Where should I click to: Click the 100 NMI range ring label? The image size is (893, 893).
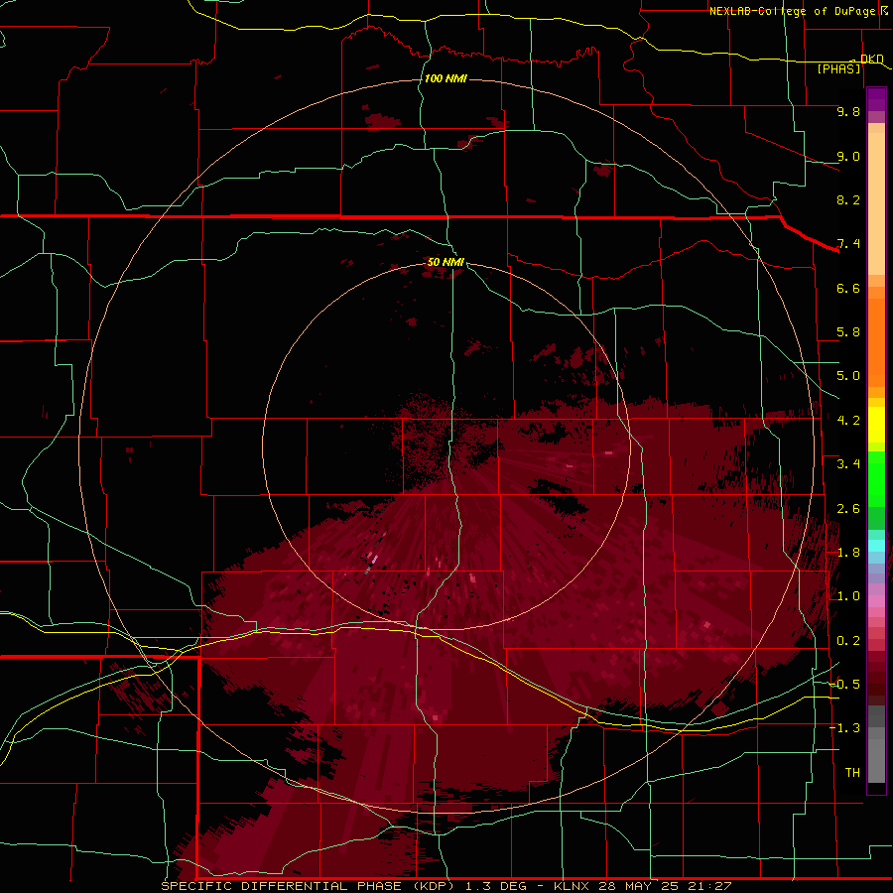(446, 78)
